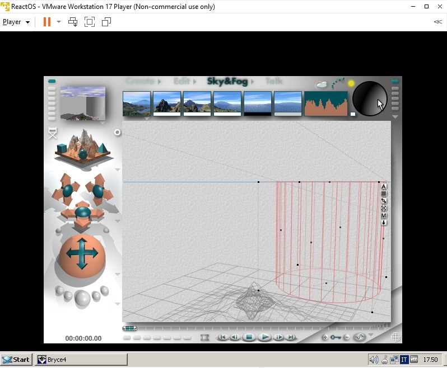Image resolution: width=447 pixels, height=368 pixels.
Task: Open the Advanced Motion Lab button
Action: click(360, 337)
